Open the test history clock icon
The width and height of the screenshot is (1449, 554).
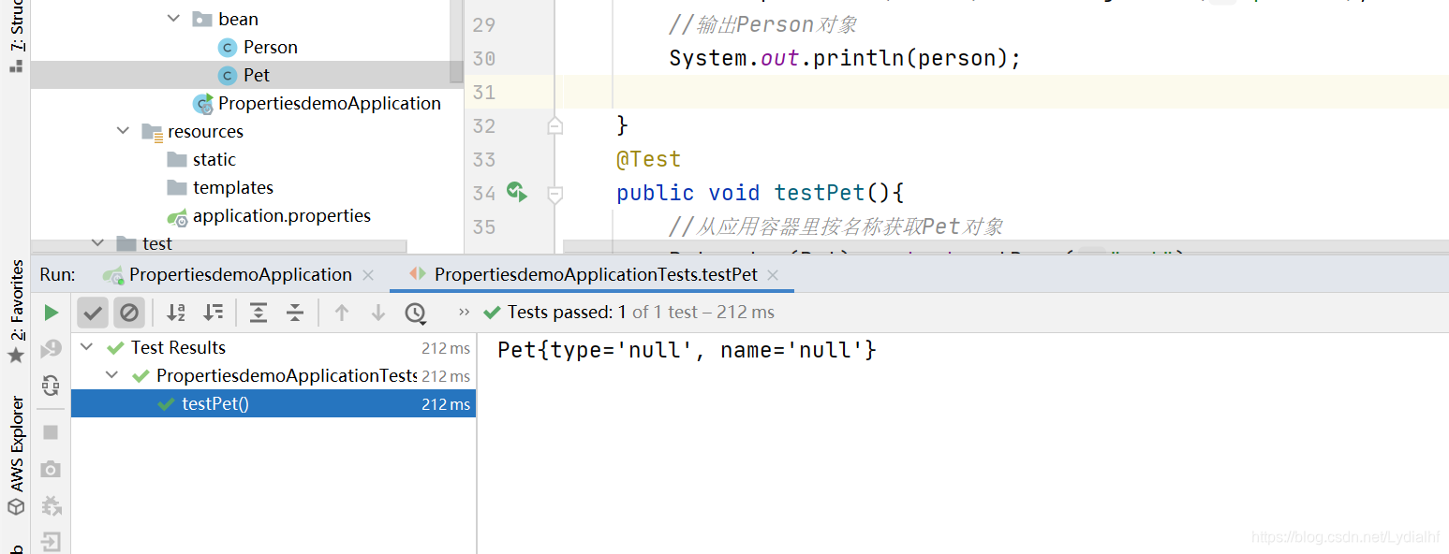pyautogui.click(x=416, y=313)
